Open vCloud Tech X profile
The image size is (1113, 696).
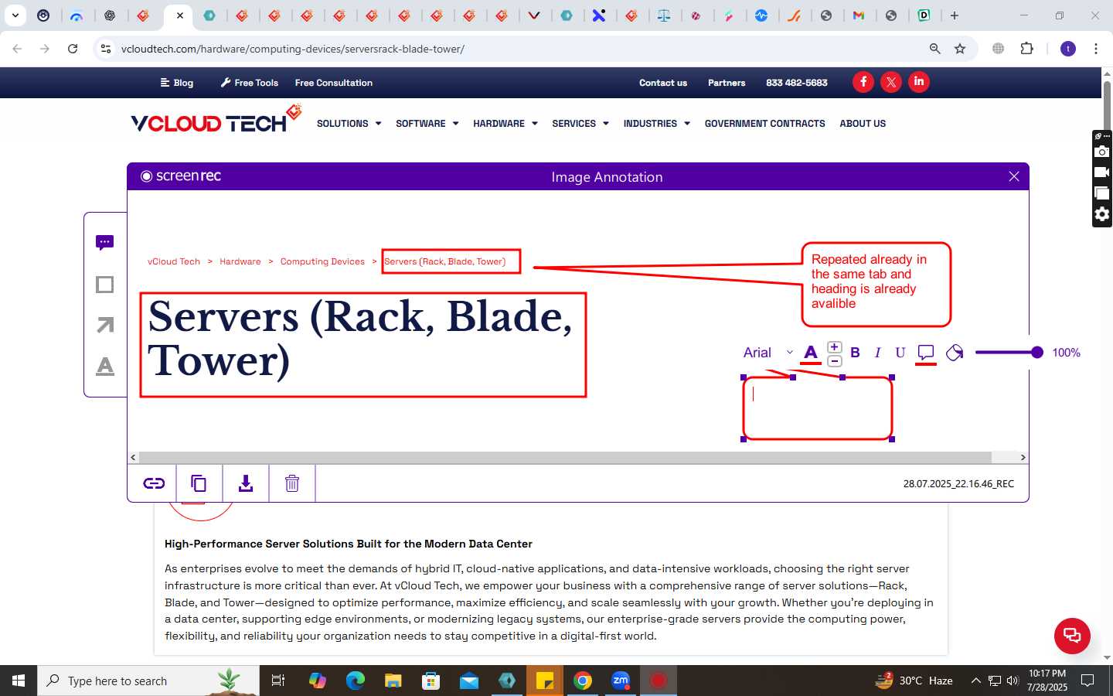pyautogui.click(x=891, y=82)
